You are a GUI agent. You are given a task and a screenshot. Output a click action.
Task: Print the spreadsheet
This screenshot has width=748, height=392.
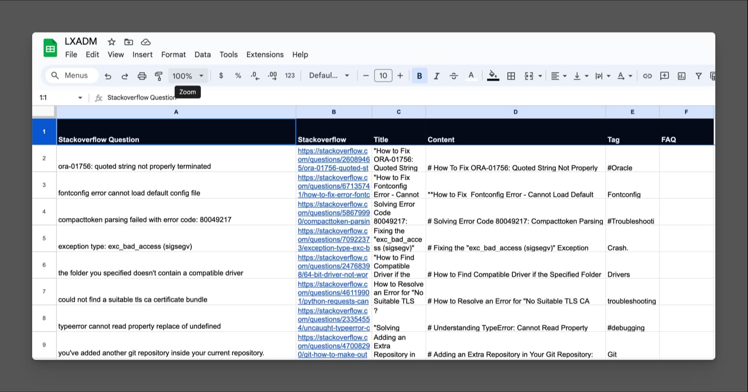[142, 76]
